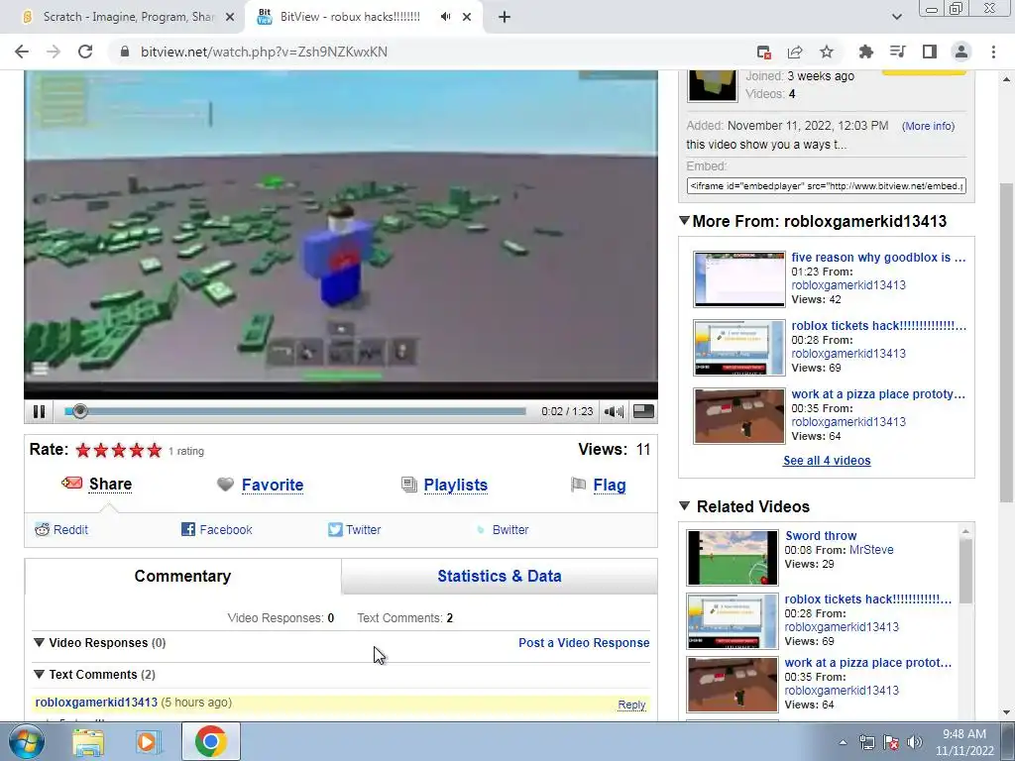This screenshot has width=1015, height=761.
Task: Reload the page
Action: tap(85, 52)
